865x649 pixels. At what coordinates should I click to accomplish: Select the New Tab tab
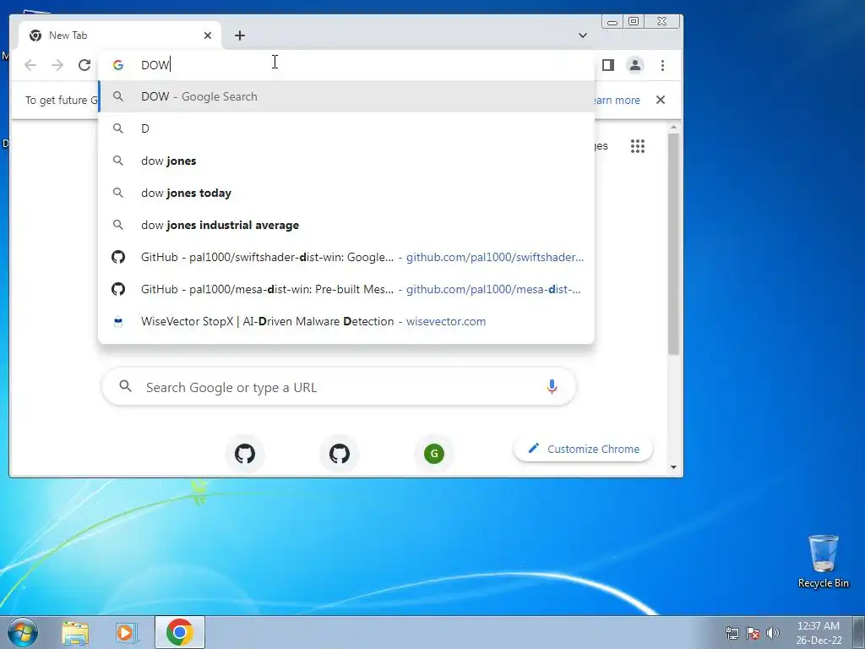[x=119, y=35]
